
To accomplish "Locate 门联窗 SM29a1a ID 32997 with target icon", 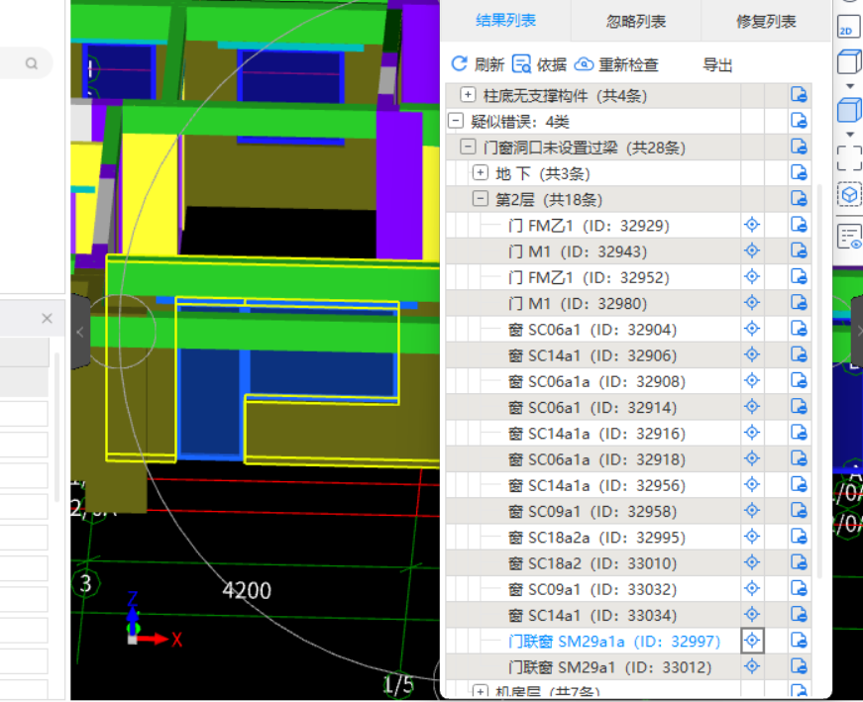I will coord(752,641).
